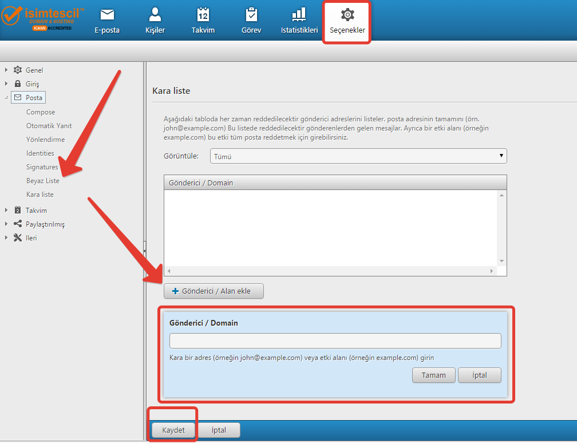The width and height of the screenshot is (577, 443).
Task: Collapse the Posta tree node
Action: pos(6,98)
